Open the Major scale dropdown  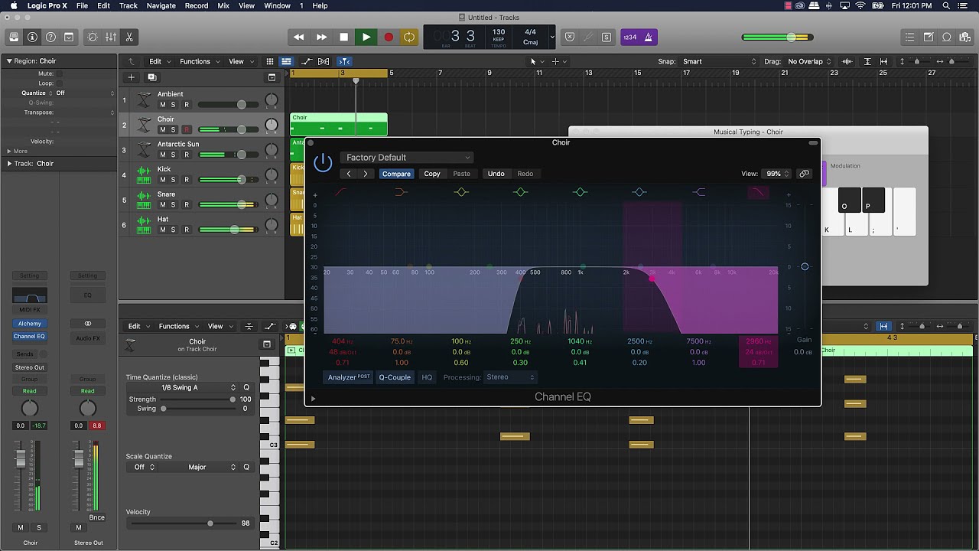(x=200, y=467)
